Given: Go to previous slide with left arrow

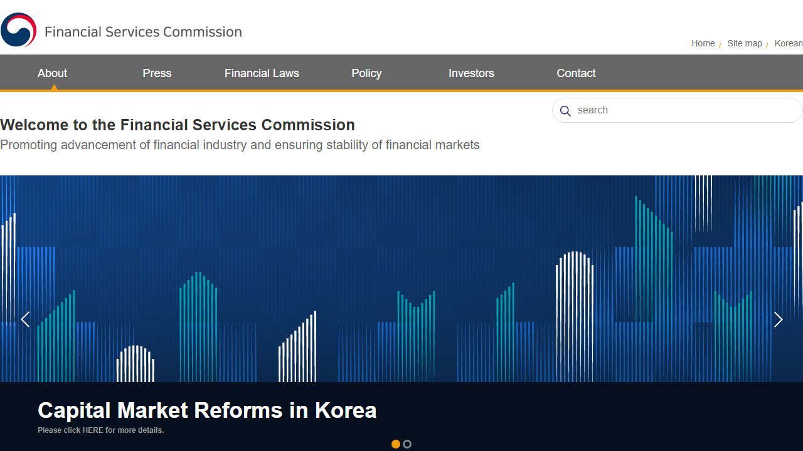Looking at the screenshot, I should (25, 319).
